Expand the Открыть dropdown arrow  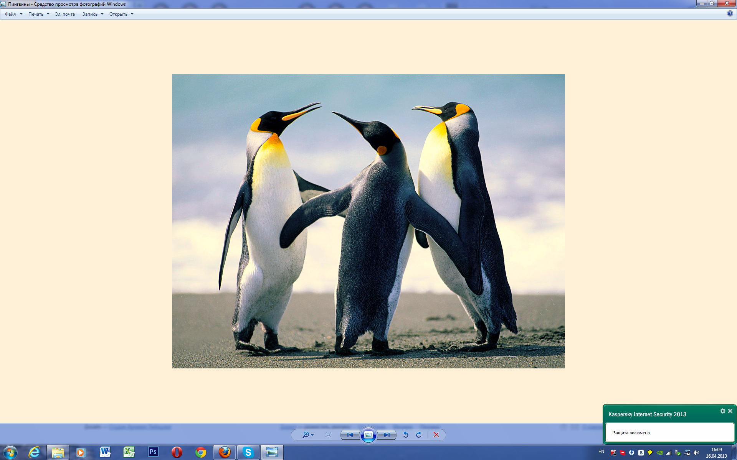pyautogui.click(x=132, y=14)
